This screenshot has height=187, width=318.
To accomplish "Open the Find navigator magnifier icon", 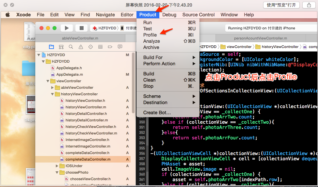I will click(71, 47).
